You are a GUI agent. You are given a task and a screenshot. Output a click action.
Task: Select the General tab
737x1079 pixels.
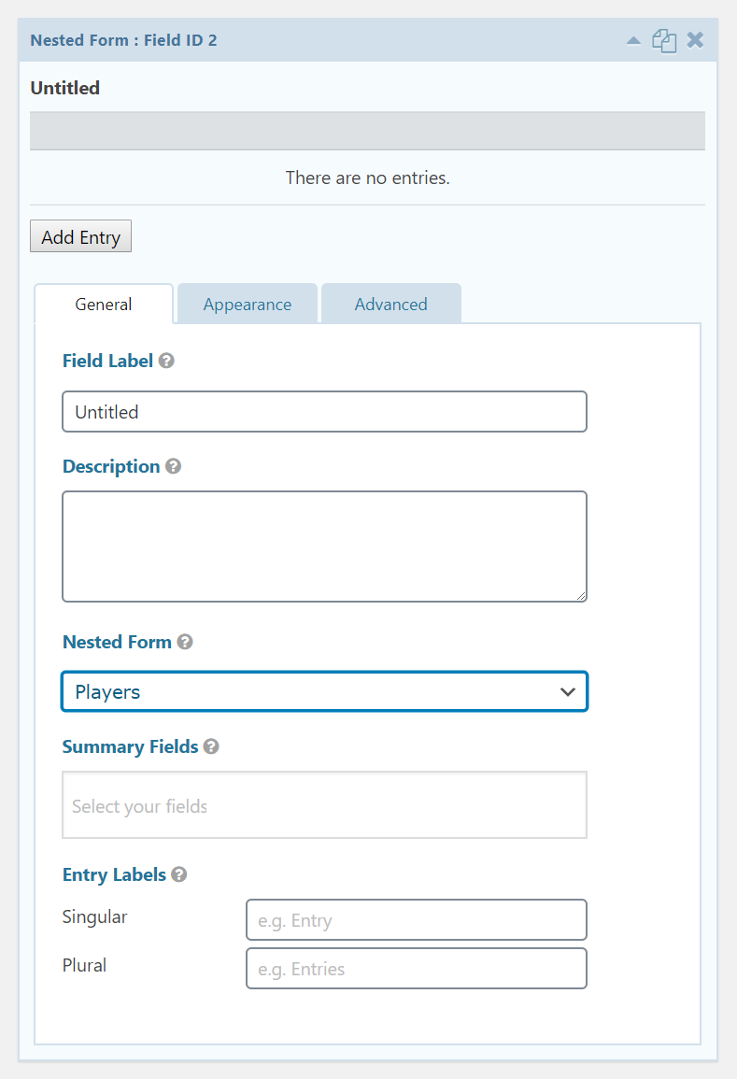[103, 303]
